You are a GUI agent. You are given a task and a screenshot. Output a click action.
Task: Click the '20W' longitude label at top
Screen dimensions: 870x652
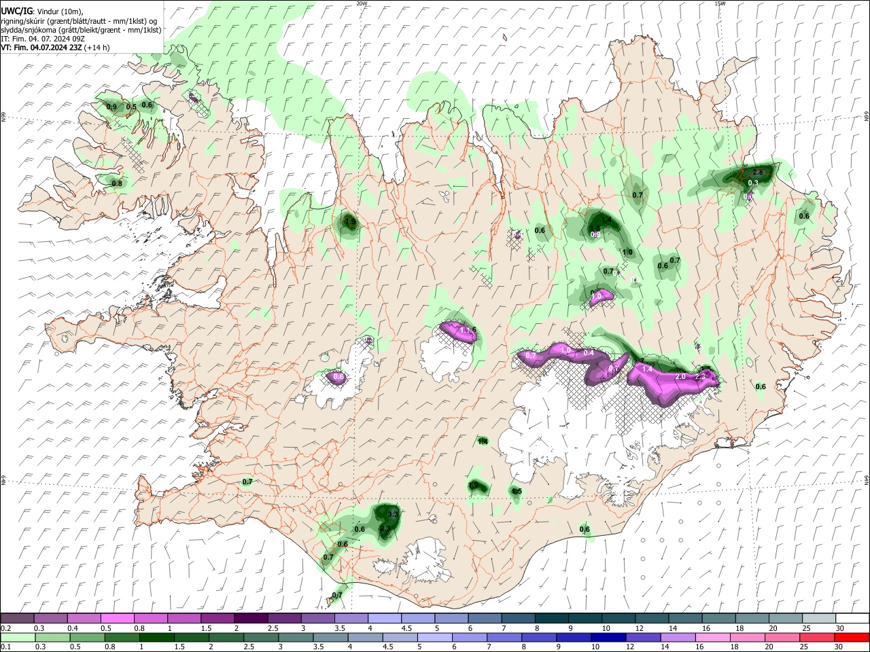point(362,3)
